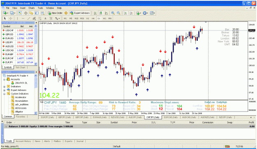Open the Profiles toolbar icon
257x149 pixels.
pyautogui.click(x=12, y=13)
